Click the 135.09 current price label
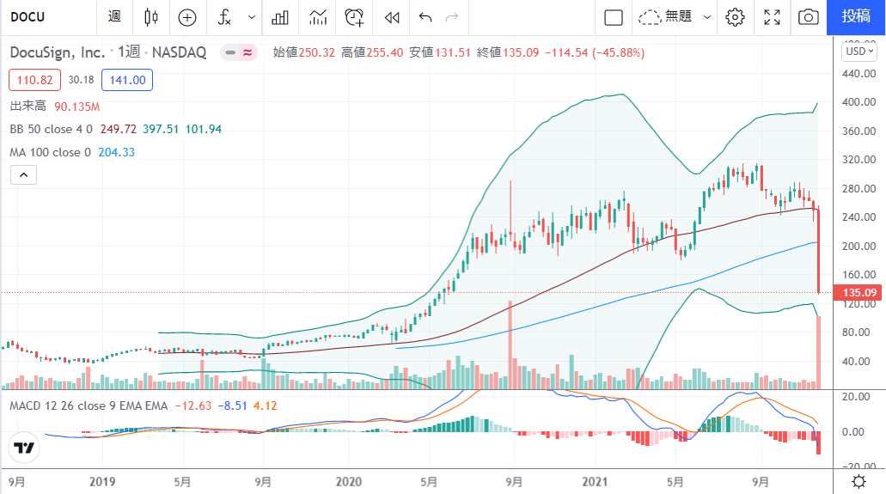Viewport: 886px width, 494px height. [859, 293]
